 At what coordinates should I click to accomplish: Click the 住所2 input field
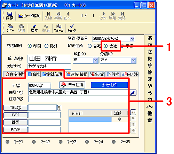tap(78, 99)
